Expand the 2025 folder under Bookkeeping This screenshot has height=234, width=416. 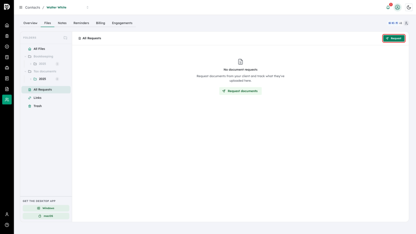[31, 64]
